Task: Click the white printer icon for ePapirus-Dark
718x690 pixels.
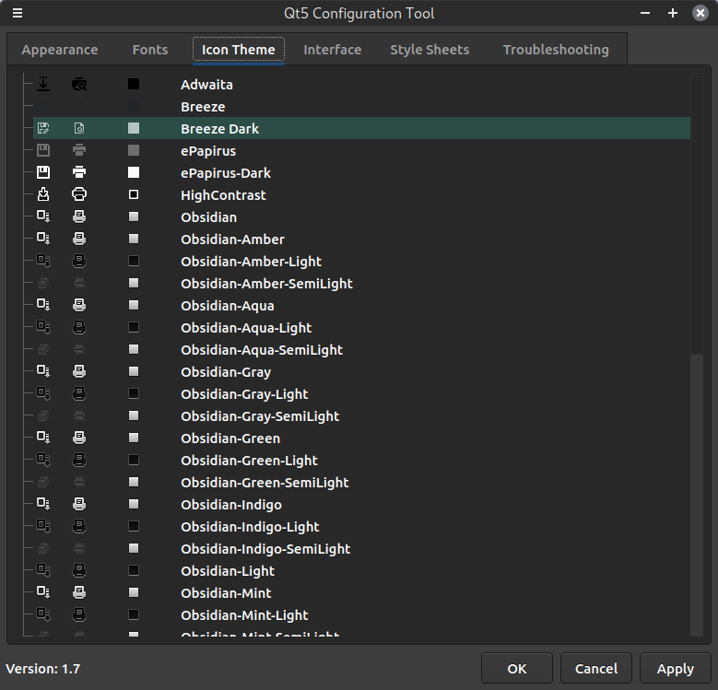Action: coord(79,173)
